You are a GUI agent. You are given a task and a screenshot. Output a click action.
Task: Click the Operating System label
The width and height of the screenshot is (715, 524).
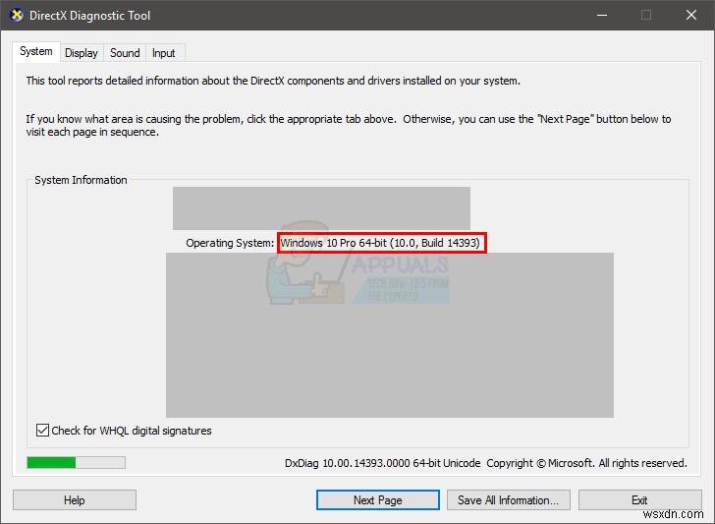pos(230,243)
